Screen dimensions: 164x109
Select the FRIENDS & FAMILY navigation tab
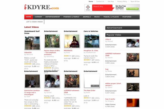point(71,17)
